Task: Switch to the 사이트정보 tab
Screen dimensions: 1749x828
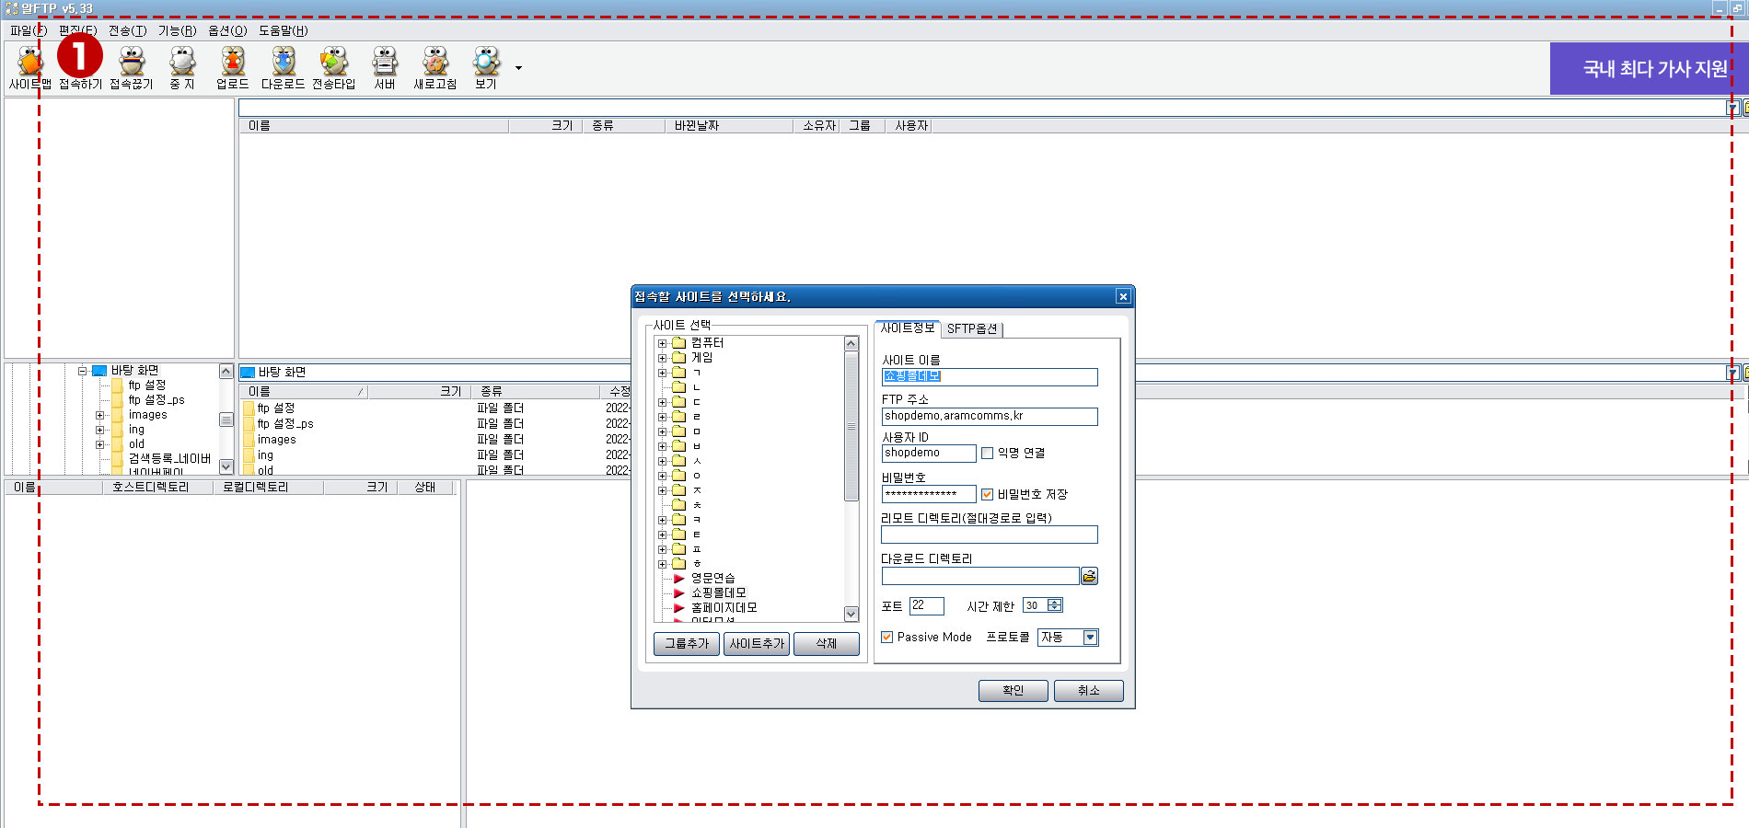Action: 907,328
